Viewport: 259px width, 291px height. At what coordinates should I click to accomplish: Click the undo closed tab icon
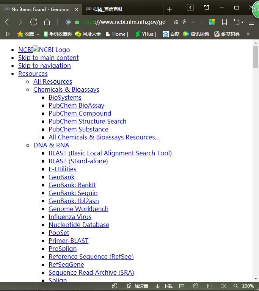point(236,22)
